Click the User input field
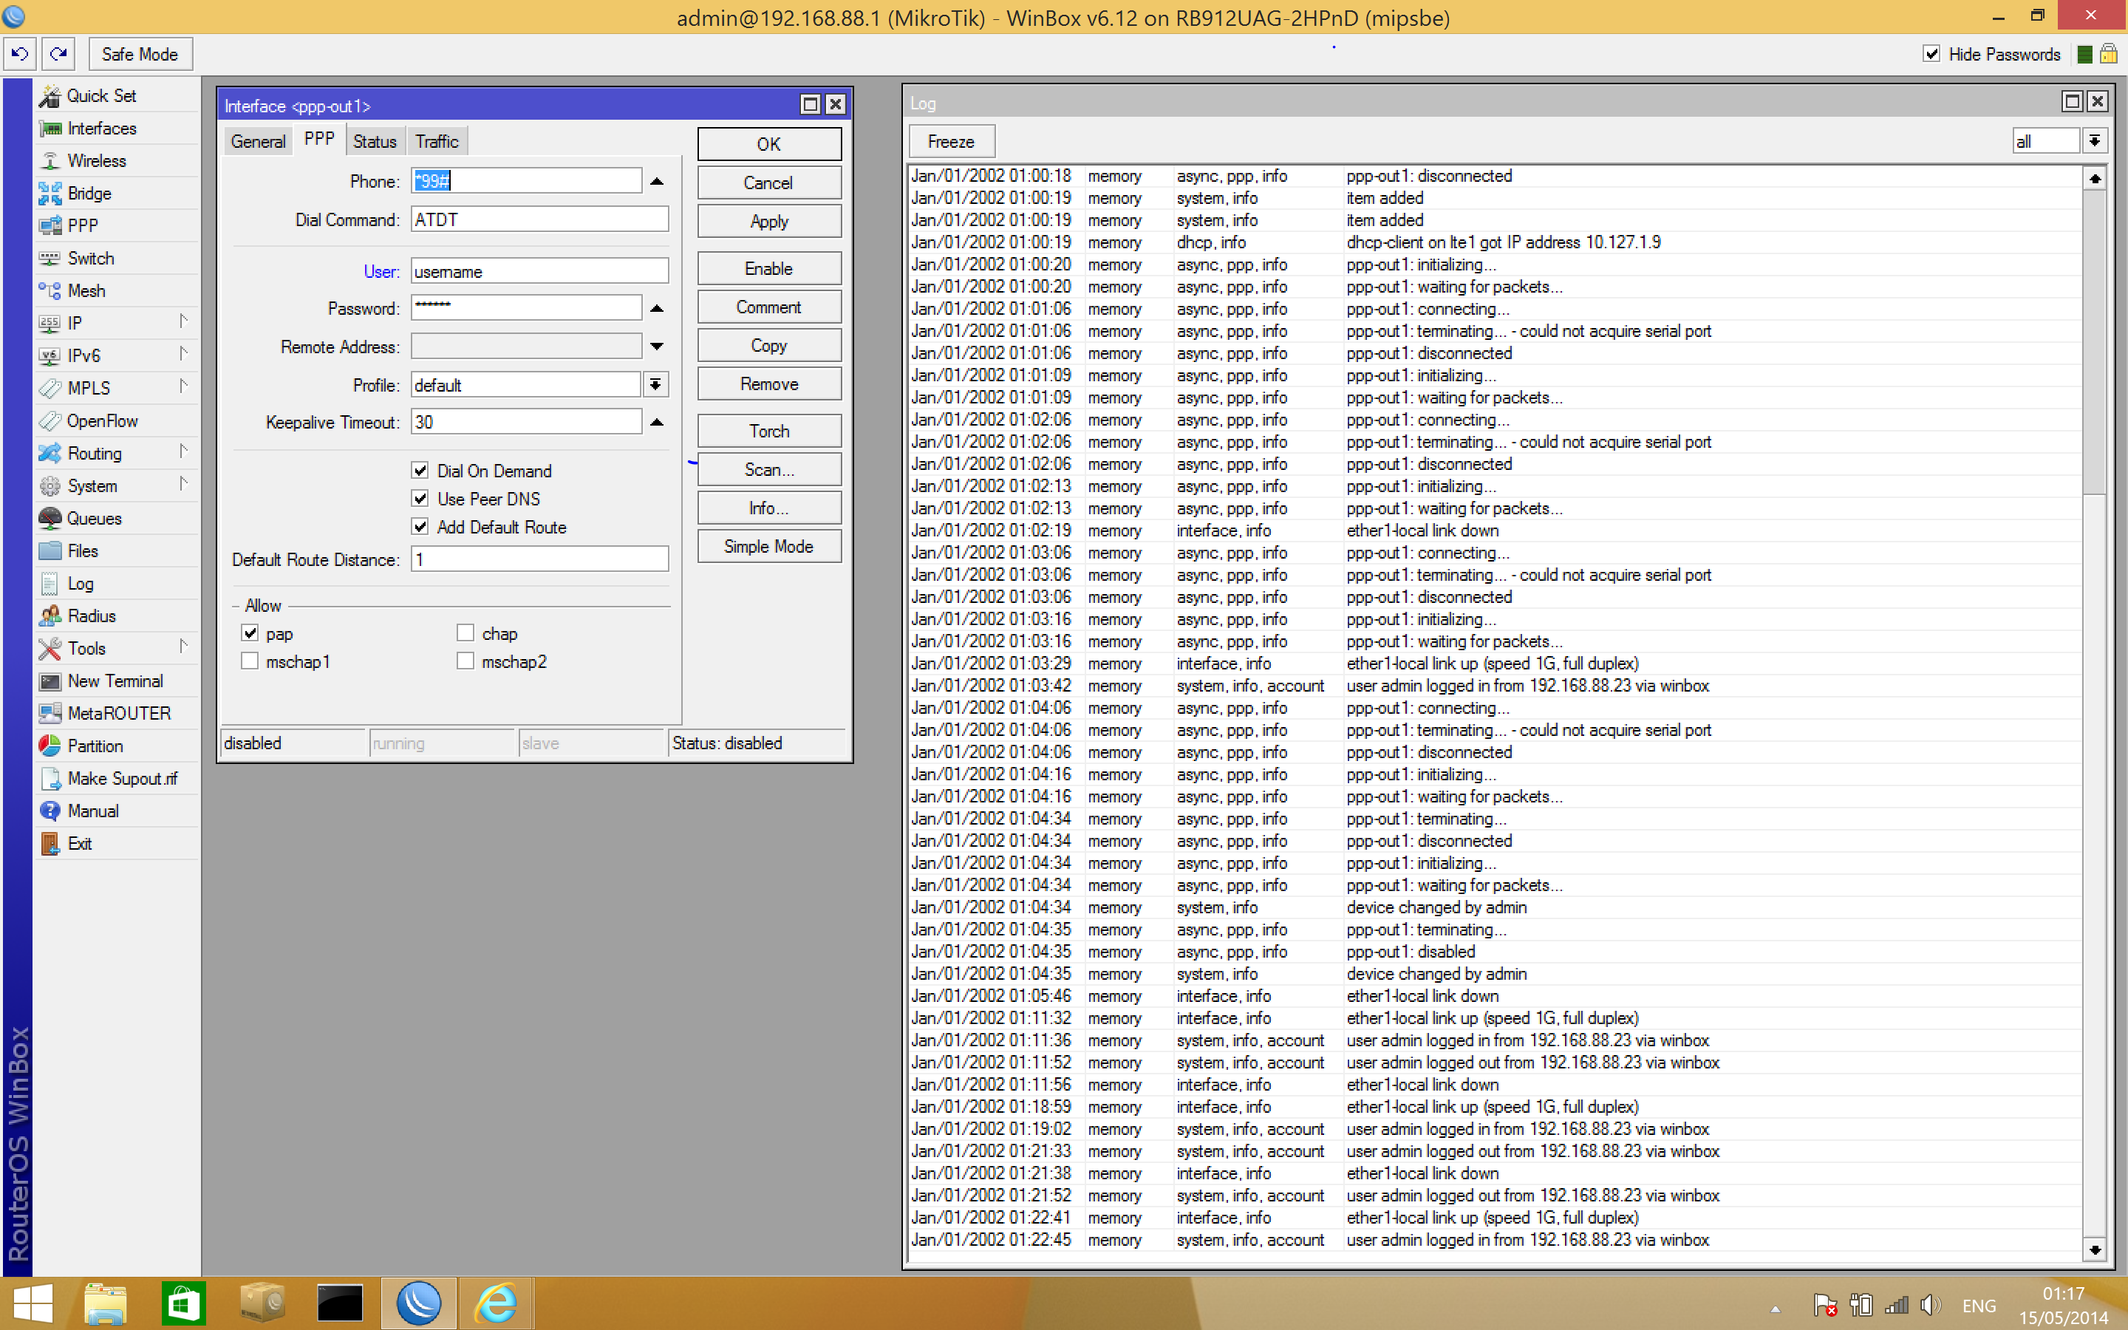 (x=540, y=272)
